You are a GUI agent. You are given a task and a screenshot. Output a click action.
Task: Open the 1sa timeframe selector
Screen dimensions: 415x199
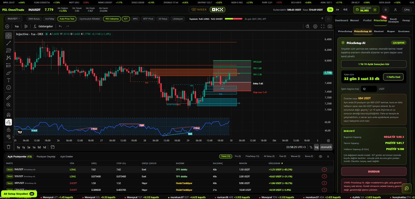[x=17, y=26]
